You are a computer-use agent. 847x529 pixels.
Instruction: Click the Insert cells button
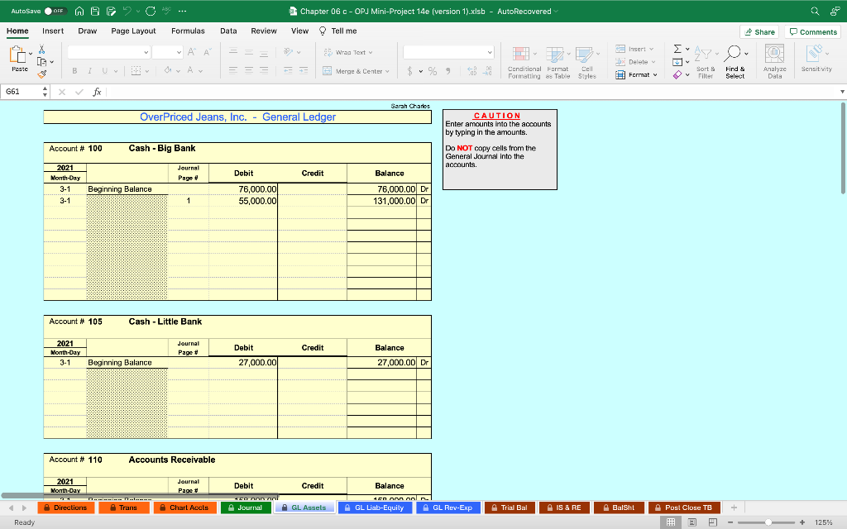tap(634, 49)
